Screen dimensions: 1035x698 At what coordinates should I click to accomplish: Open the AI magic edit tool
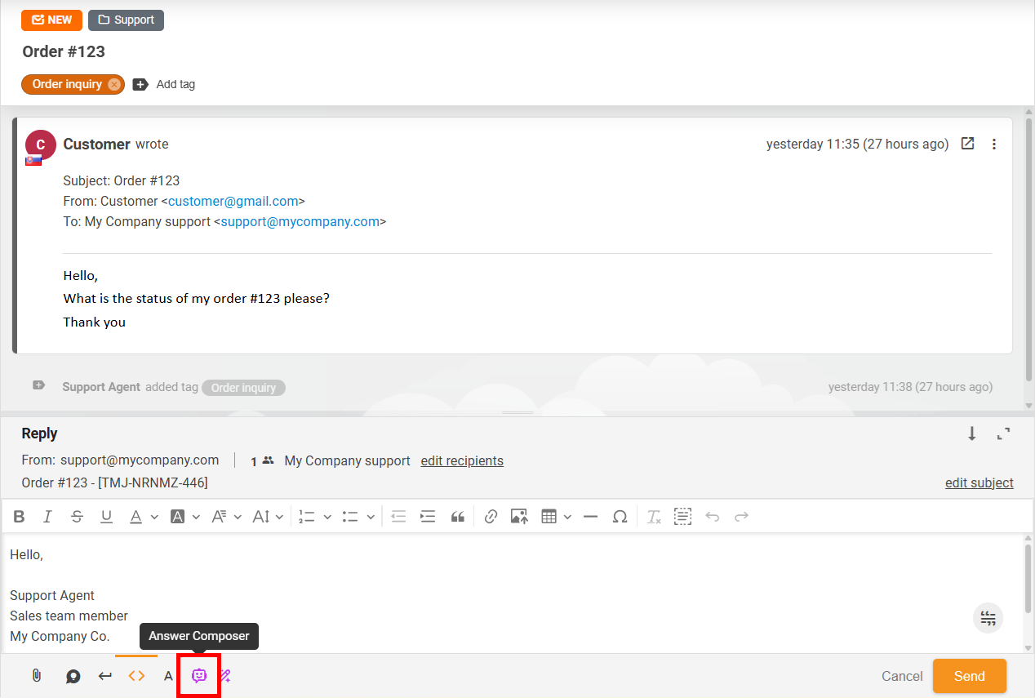click(x=224, y=675)
